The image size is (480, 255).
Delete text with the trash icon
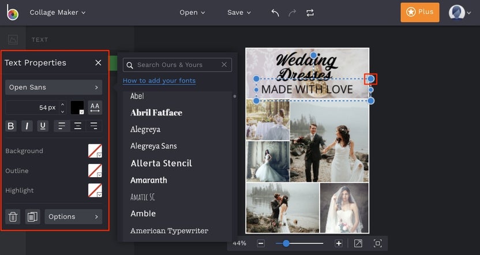click(x=13, y=216)
